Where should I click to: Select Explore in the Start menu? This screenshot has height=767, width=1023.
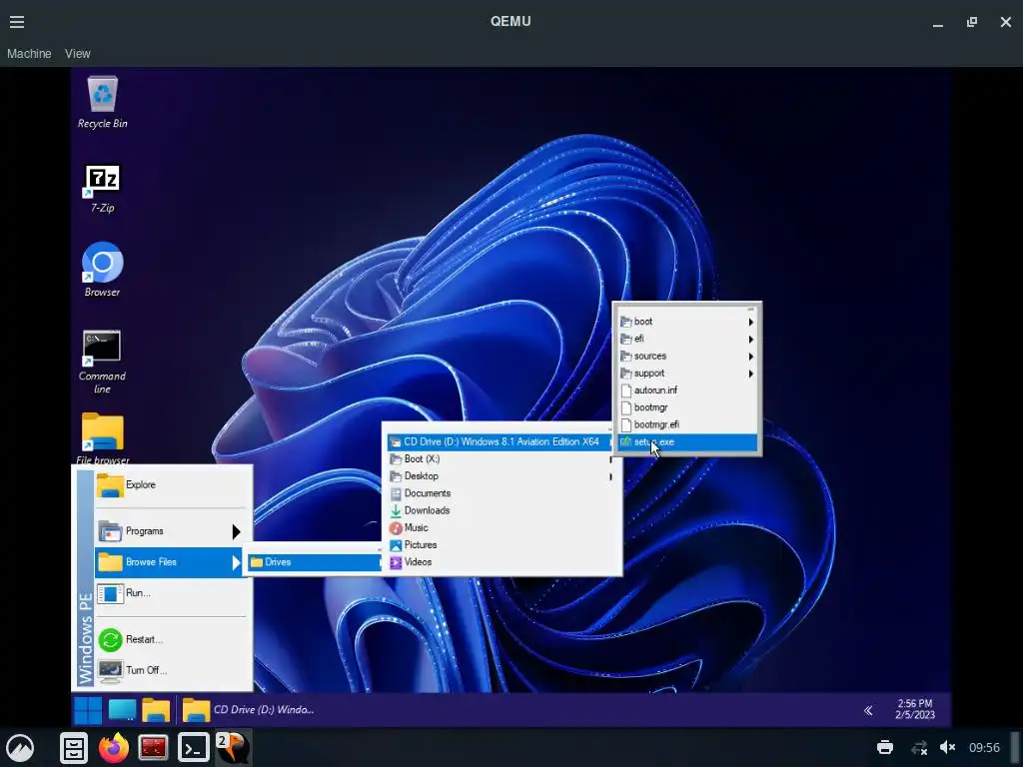171,485
